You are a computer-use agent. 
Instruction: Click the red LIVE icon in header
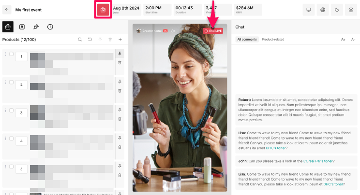click(x=103, y=10)
